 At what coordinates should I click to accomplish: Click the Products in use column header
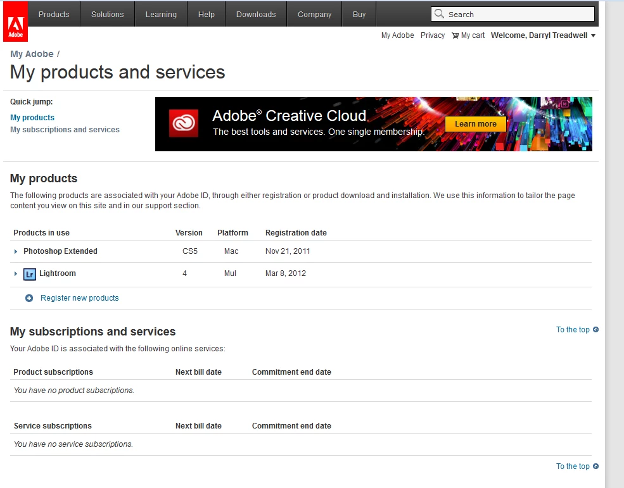coord(41,233)
